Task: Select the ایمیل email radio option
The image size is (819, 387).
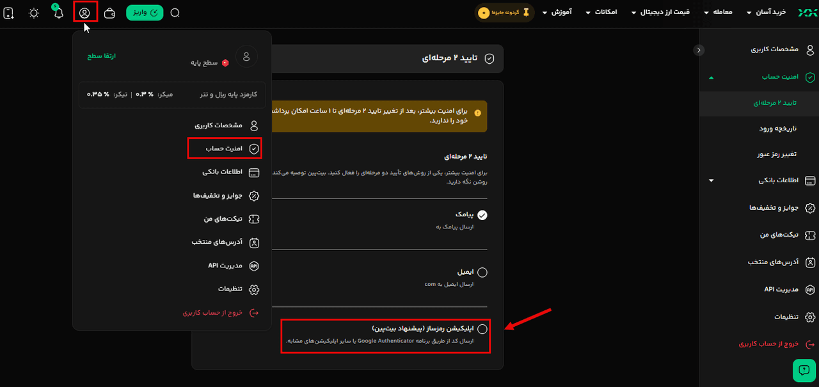Action: click(482, 272)
